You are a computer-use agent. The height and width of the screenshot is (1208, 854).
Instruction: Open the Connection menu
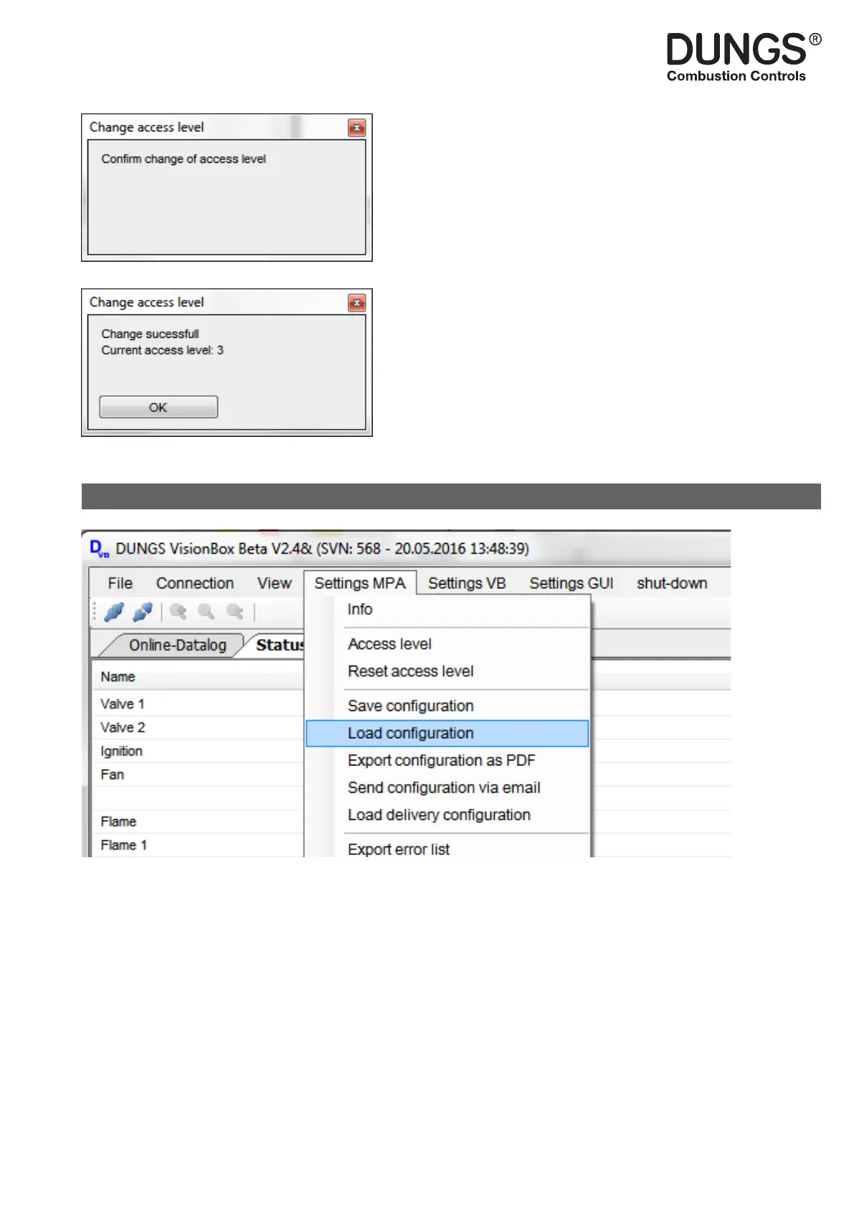point(195,583)
